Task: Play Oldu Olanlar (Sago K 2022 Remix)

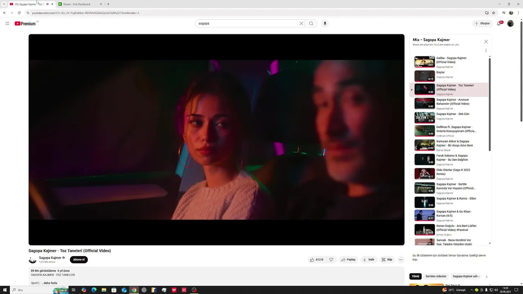Action: click(449, 174)
